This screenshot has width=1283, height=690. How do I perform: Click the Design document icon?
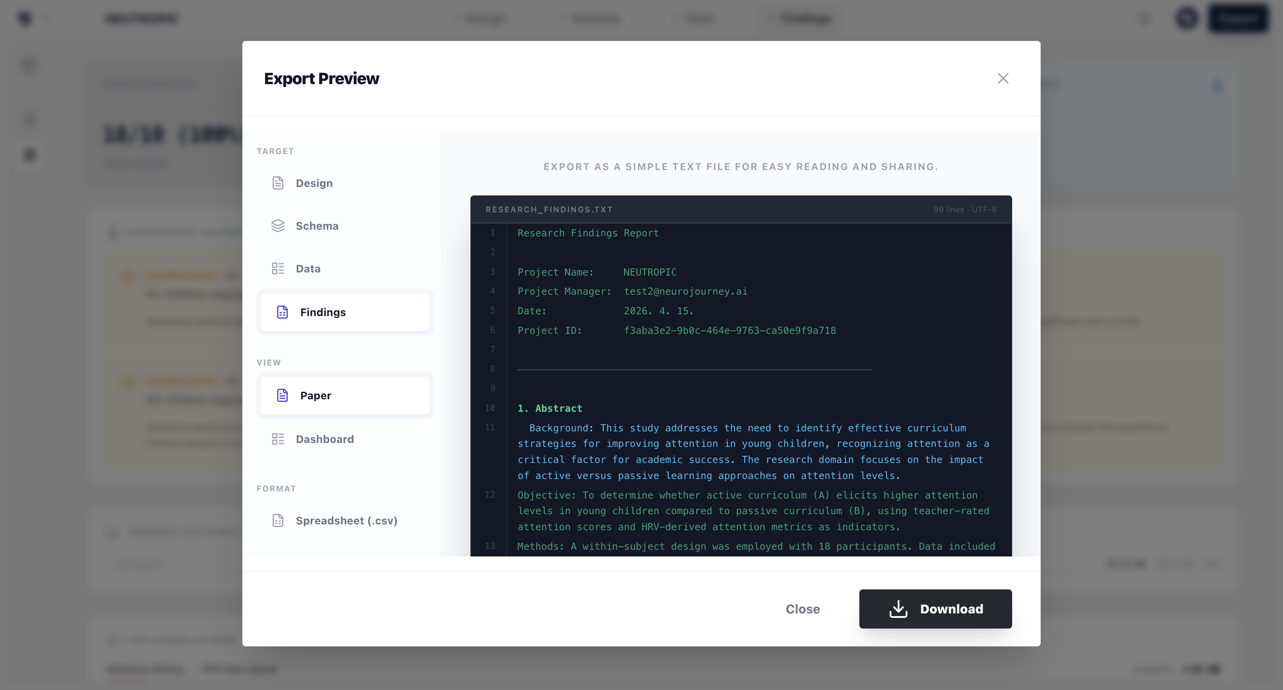coord(278,183)
